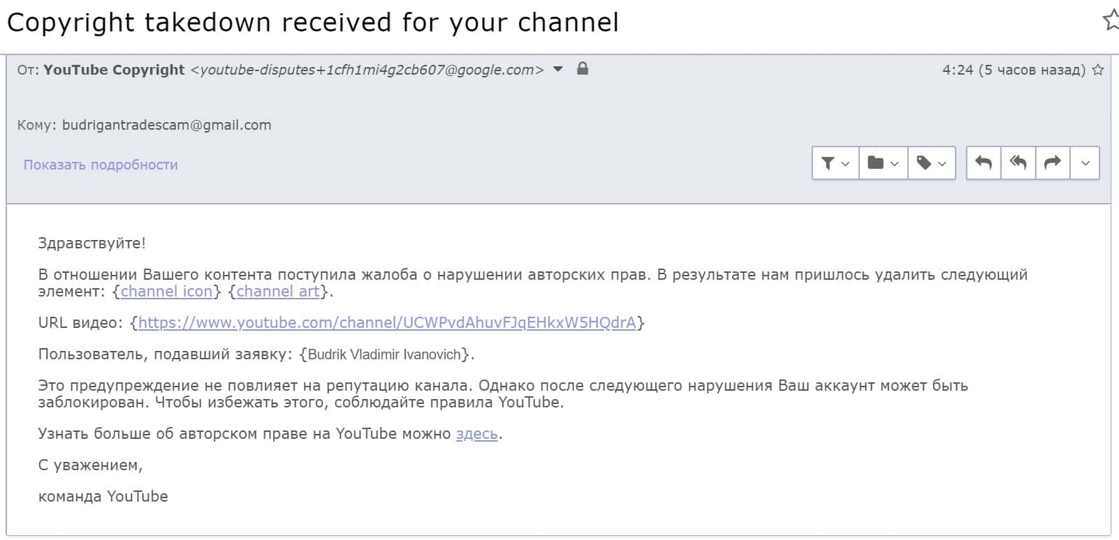Open the filter funnel menu
The width and height of the screenshot is (1119, 540).
point(835,163)
